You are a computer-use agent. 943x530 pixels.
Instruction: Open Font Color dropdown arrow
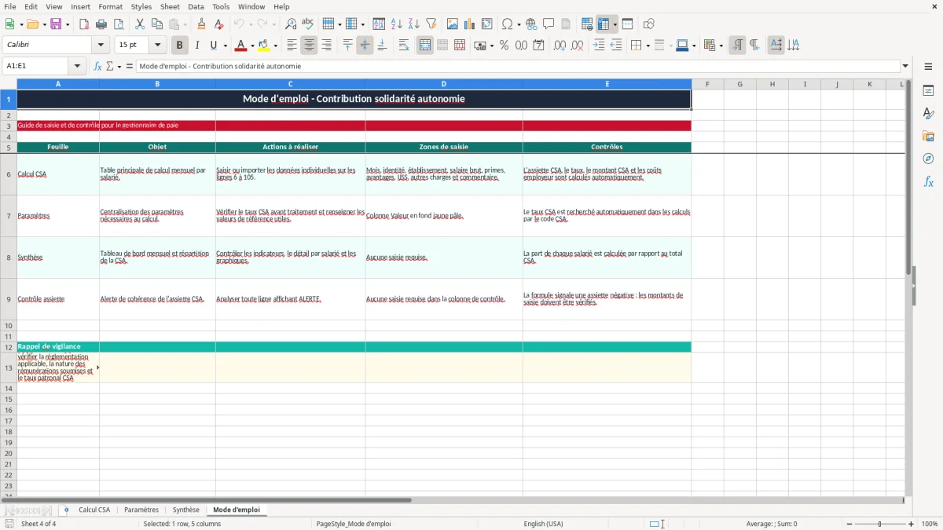coord(252,46)
